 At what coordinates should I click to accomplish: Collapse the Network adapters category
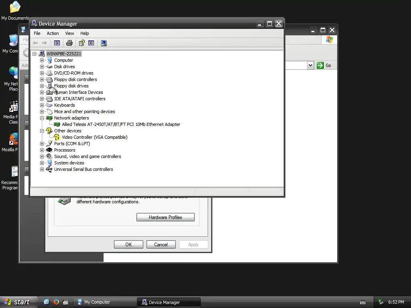[x=42, y=118]
